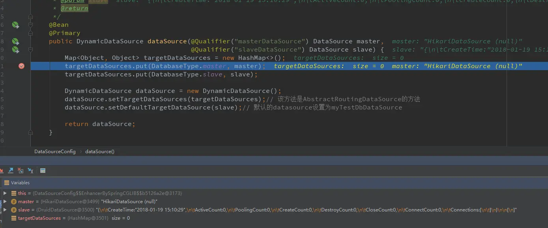Screen dimensions: 548x228
Task: Click the 'public' keyword of the method
Action: [60, 41]
